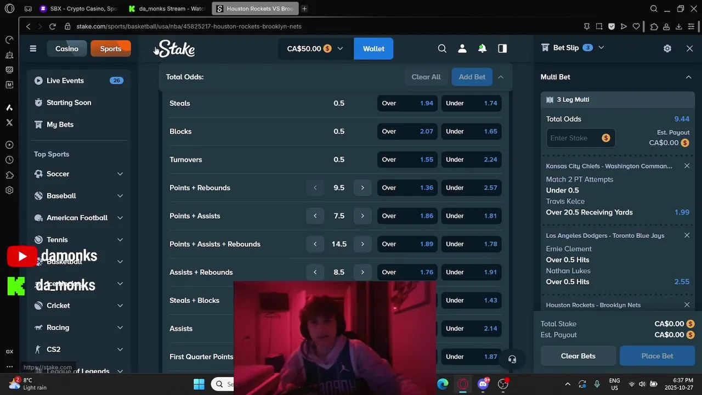The image size is (702, 395).
Task: Click the Add Bet button
Action: (472, 77)
